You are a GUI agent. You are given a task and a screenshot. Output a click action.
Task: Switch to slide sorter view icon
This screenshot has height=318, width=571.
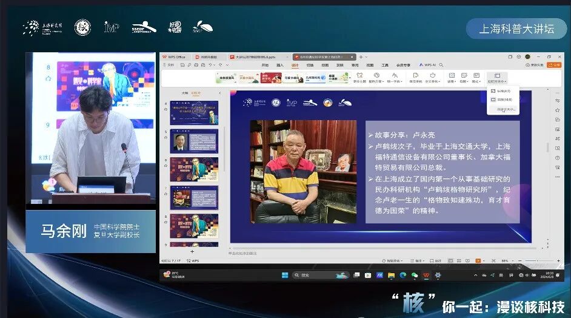tap(459, 261)
